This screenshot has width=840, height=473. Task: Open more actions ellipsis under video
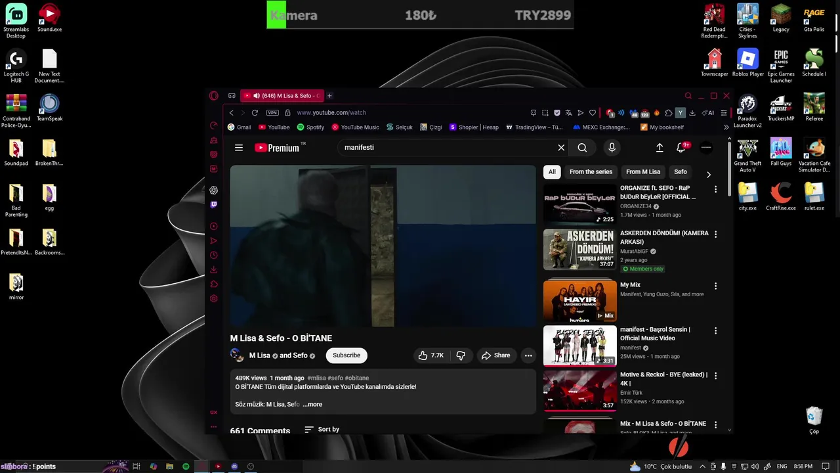point(528,355)
